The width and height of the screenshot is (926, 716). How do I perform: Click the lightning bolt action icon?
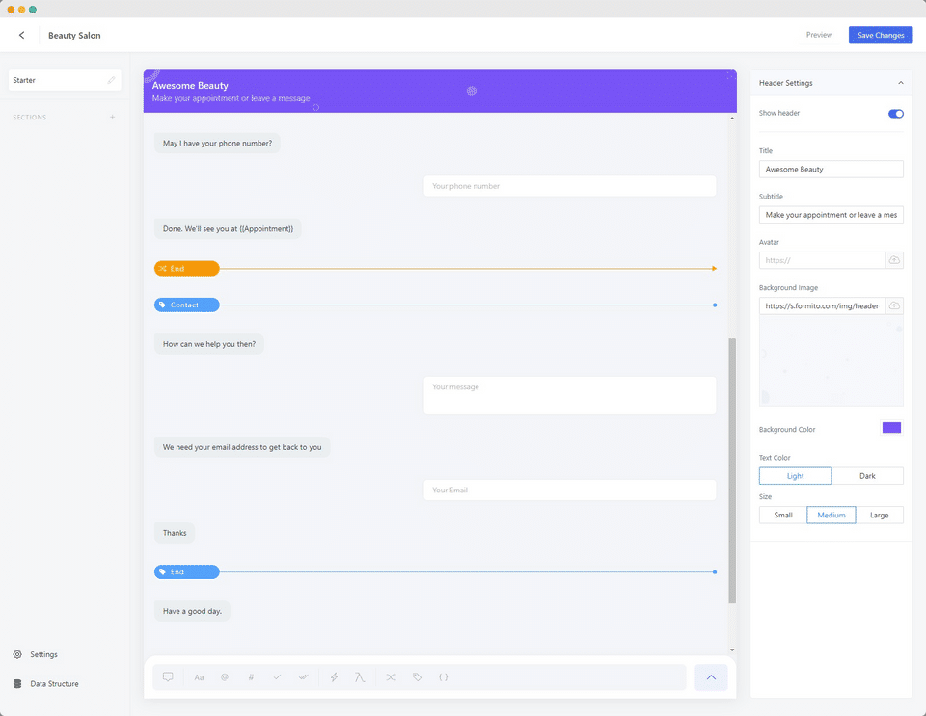point(335,677)
